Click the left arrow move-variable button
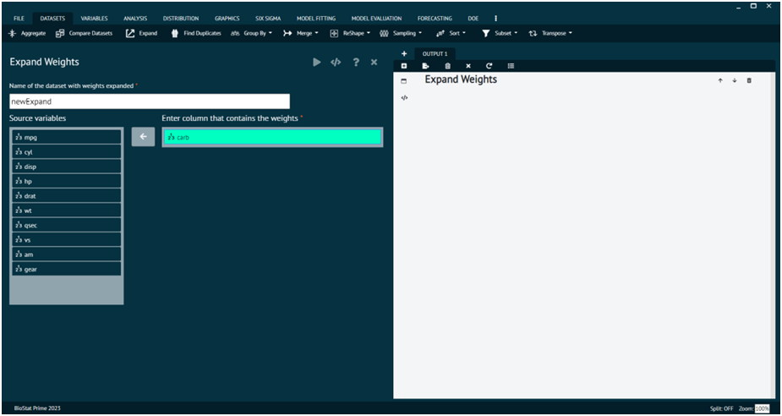Viewport: 782px width, 416px height. click(x=143, y=137)
